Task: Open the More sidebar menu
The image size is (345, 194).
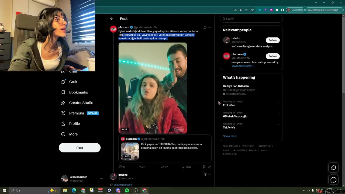Action: click(x=70, y=134)
